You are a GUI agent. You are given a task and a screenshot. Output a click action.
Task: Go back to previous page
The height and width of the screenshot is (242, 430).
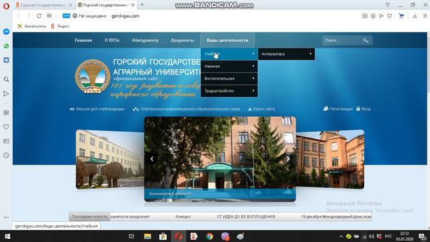pyautogui.click(x=19, y=16)
